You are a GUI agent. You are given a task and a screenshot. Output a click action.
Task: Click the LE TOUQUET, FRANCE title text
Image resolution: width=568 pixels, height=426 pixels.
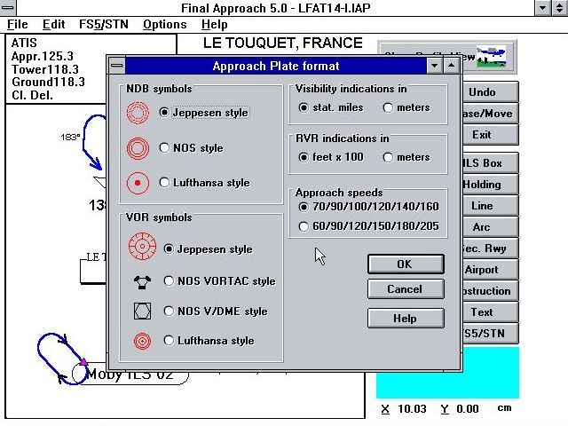click(x=283, y=43)
